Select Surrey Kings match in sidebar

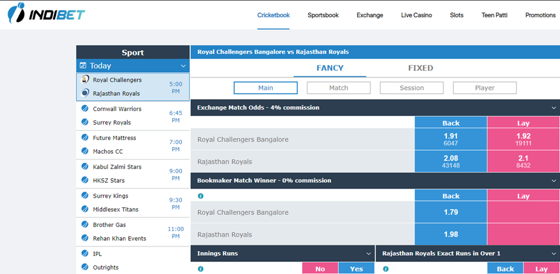[x=133, y=202]
